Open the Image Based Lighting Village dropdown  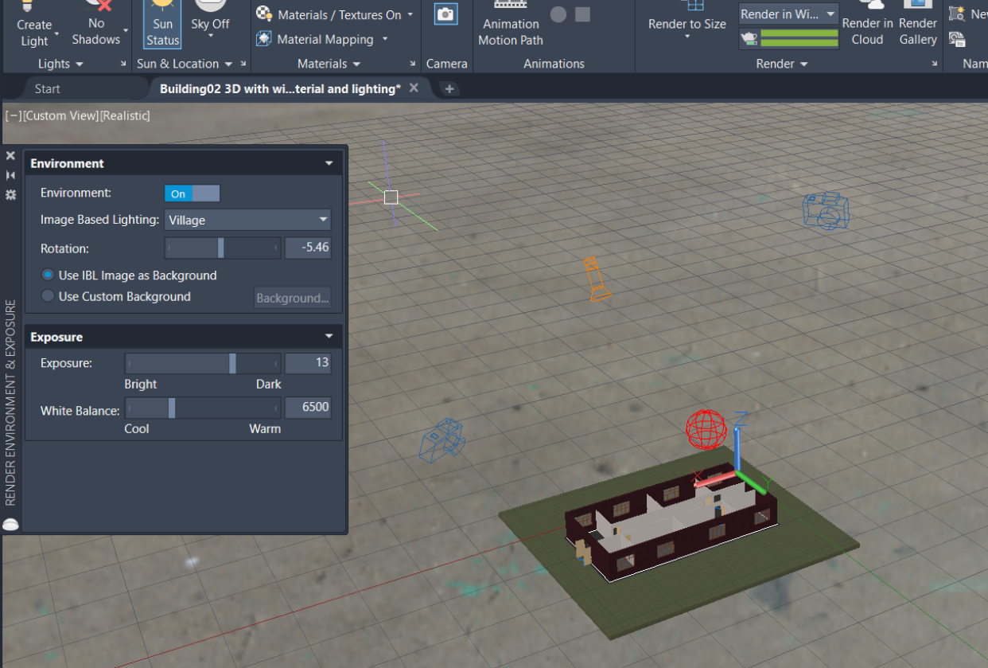(247, 220)
